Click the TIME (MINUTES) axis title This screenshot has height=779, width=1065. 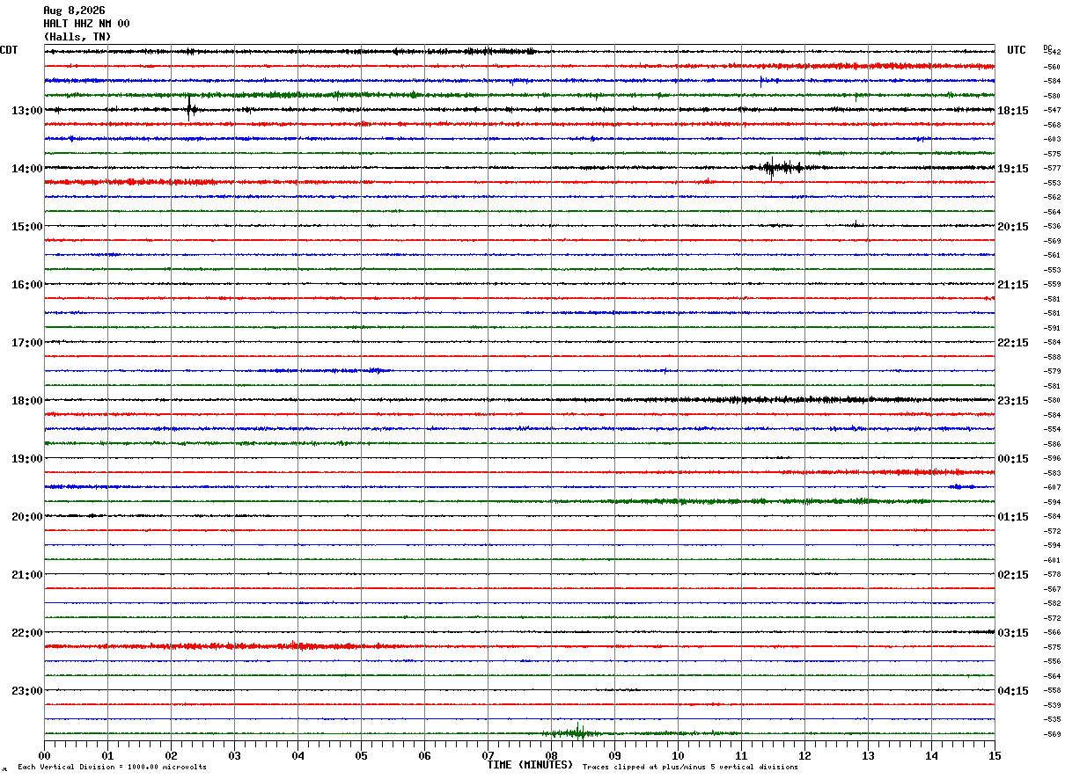pos(530,765)
